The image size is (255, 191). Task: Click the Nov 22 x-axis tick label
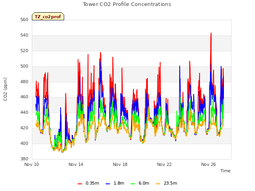pyautogui.click(x=164, y=164)
